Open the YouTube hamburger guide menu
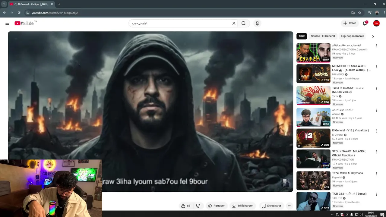The height and width of the screenshot is (217, 386). tap(7, 23)
